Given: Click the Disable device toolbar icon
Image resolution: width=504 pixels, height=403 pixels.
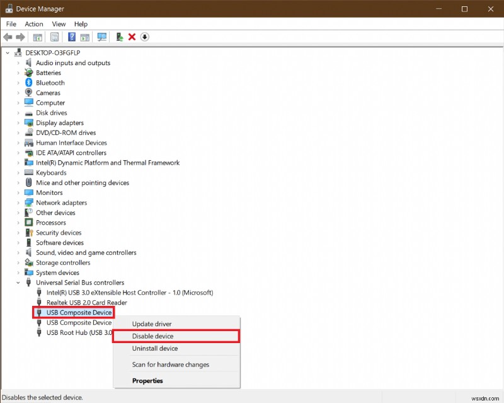Looking at the screenshot, I should click(x=144, y=37).
